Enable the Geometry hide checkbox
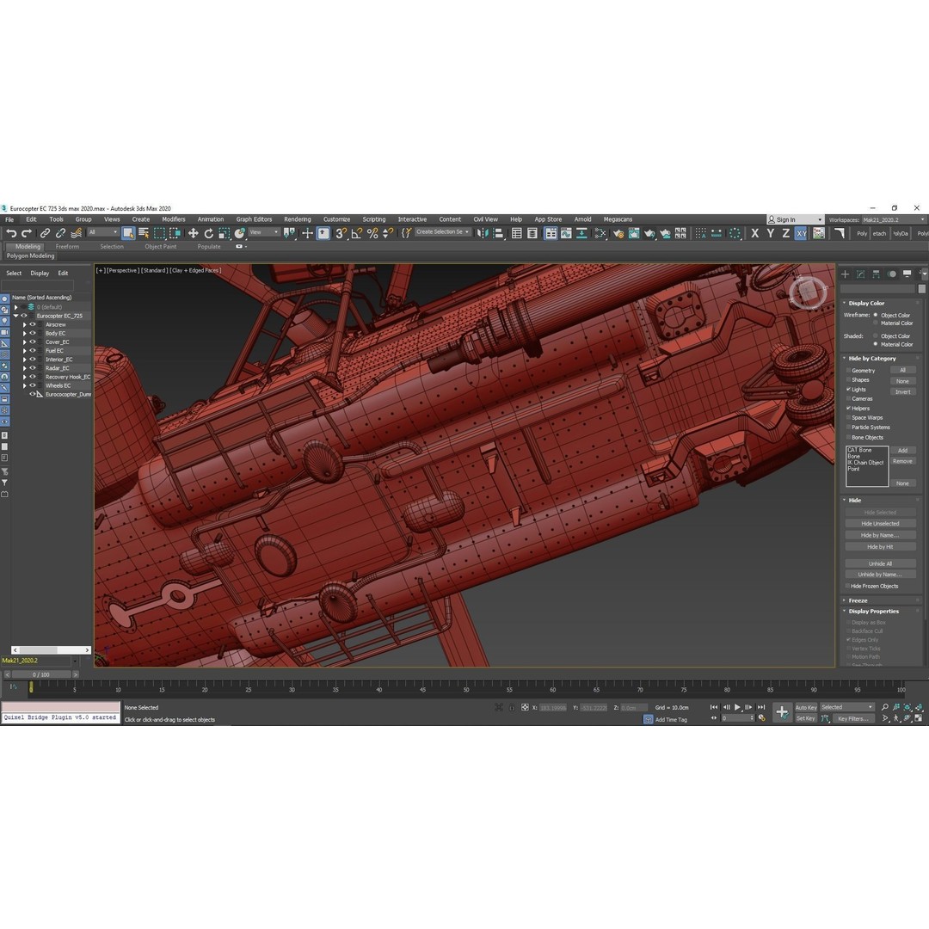Image resolution: width=929 pixels, height=929 pixels. click(848, 370)
